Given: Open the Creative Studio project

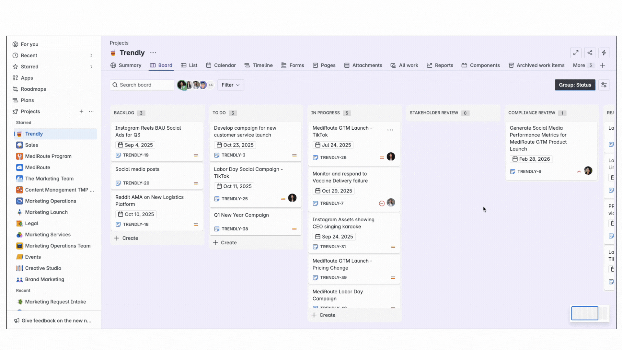Looking at the screenshot, I should 43,268.
